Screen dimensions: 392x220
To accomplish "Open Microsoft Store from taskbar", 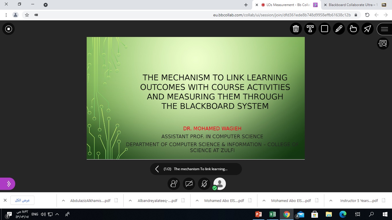I will coord(315,214).
